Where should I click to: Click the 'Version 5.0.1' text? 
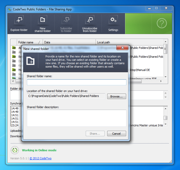(x=18, y=158)
